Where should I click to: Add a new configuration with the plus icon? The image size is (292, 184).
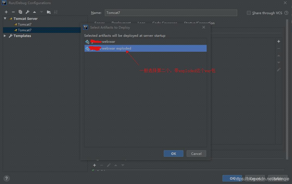6,12
